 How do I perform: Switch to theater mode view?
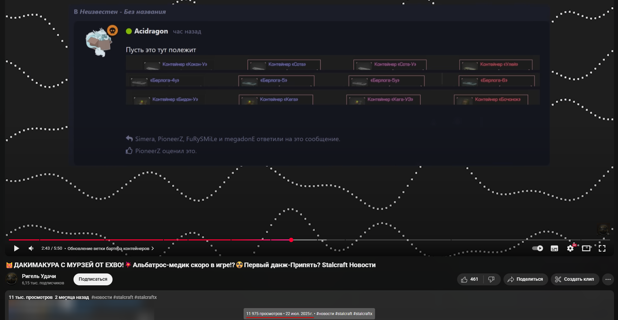click(586, 248)
